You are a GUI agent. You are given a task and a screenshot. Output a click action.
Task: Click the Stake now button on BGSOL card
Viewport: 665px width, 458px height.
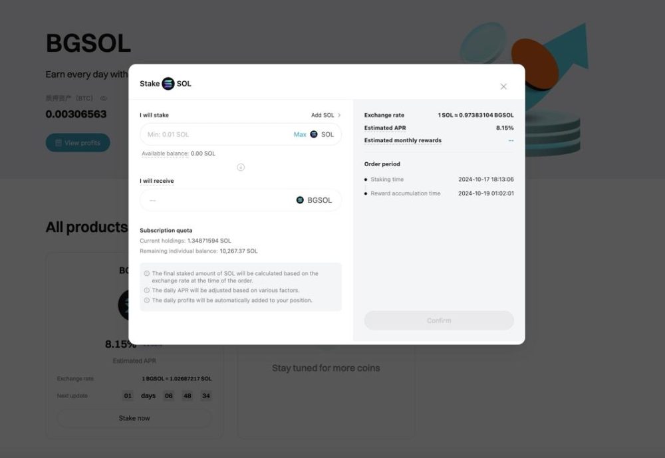click(x=134, y=418)
